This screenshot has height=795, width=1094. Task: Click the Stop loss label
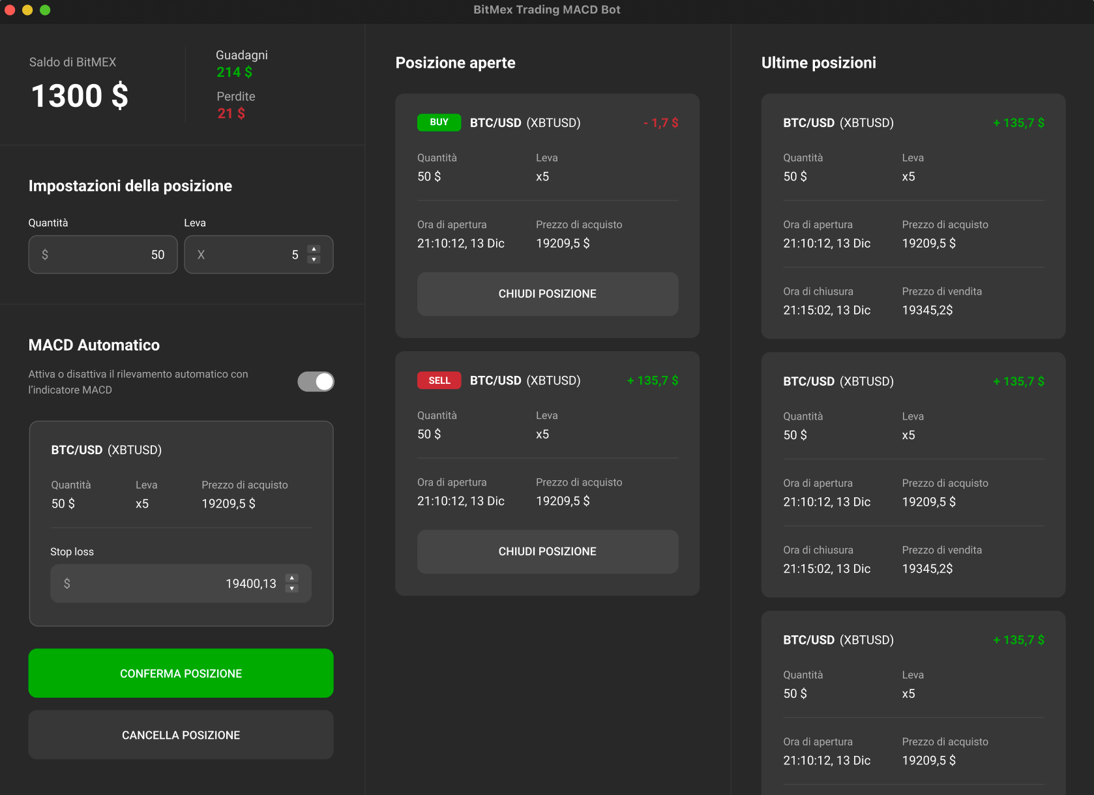pyautogui.click(x=72, y=552)
